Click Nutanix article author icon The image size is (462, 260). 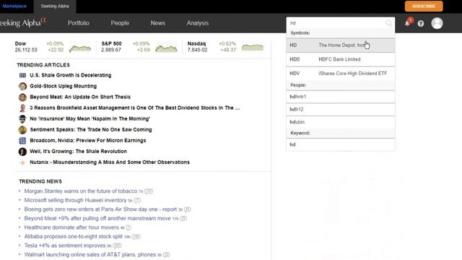[22, 162]
